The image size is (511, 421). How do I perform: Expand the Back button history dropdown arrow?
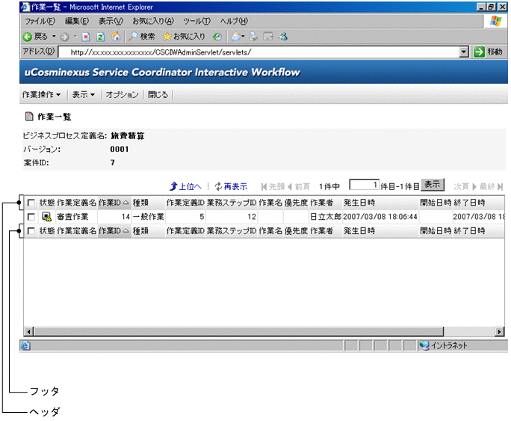click(x=54, y=36)
